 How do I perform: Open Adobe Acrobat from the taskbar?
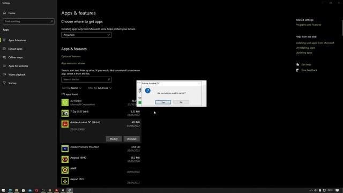coord(56,190)
